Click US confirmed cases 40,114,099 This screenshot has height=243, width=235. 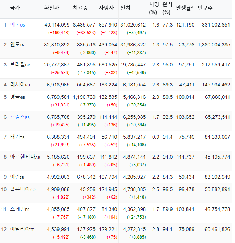57,25
